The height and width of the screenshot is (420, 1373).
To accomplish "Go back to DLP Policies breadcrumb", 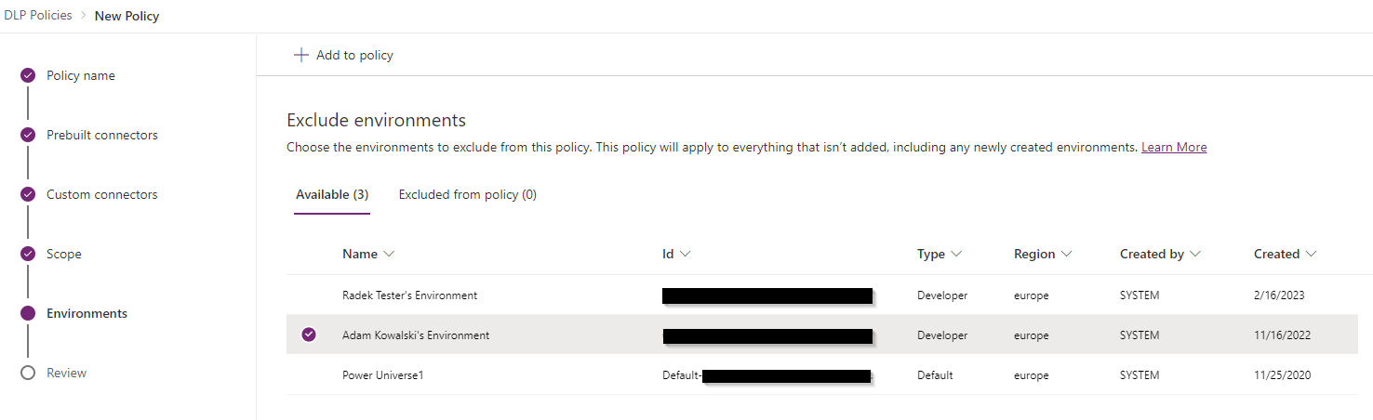I will (x=38, y=16).
